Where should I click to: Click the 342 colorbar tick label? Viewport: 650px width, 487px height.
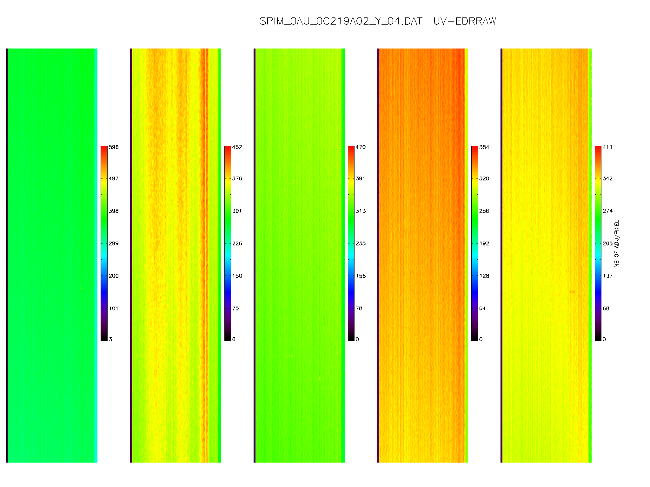tap(607, 179)
